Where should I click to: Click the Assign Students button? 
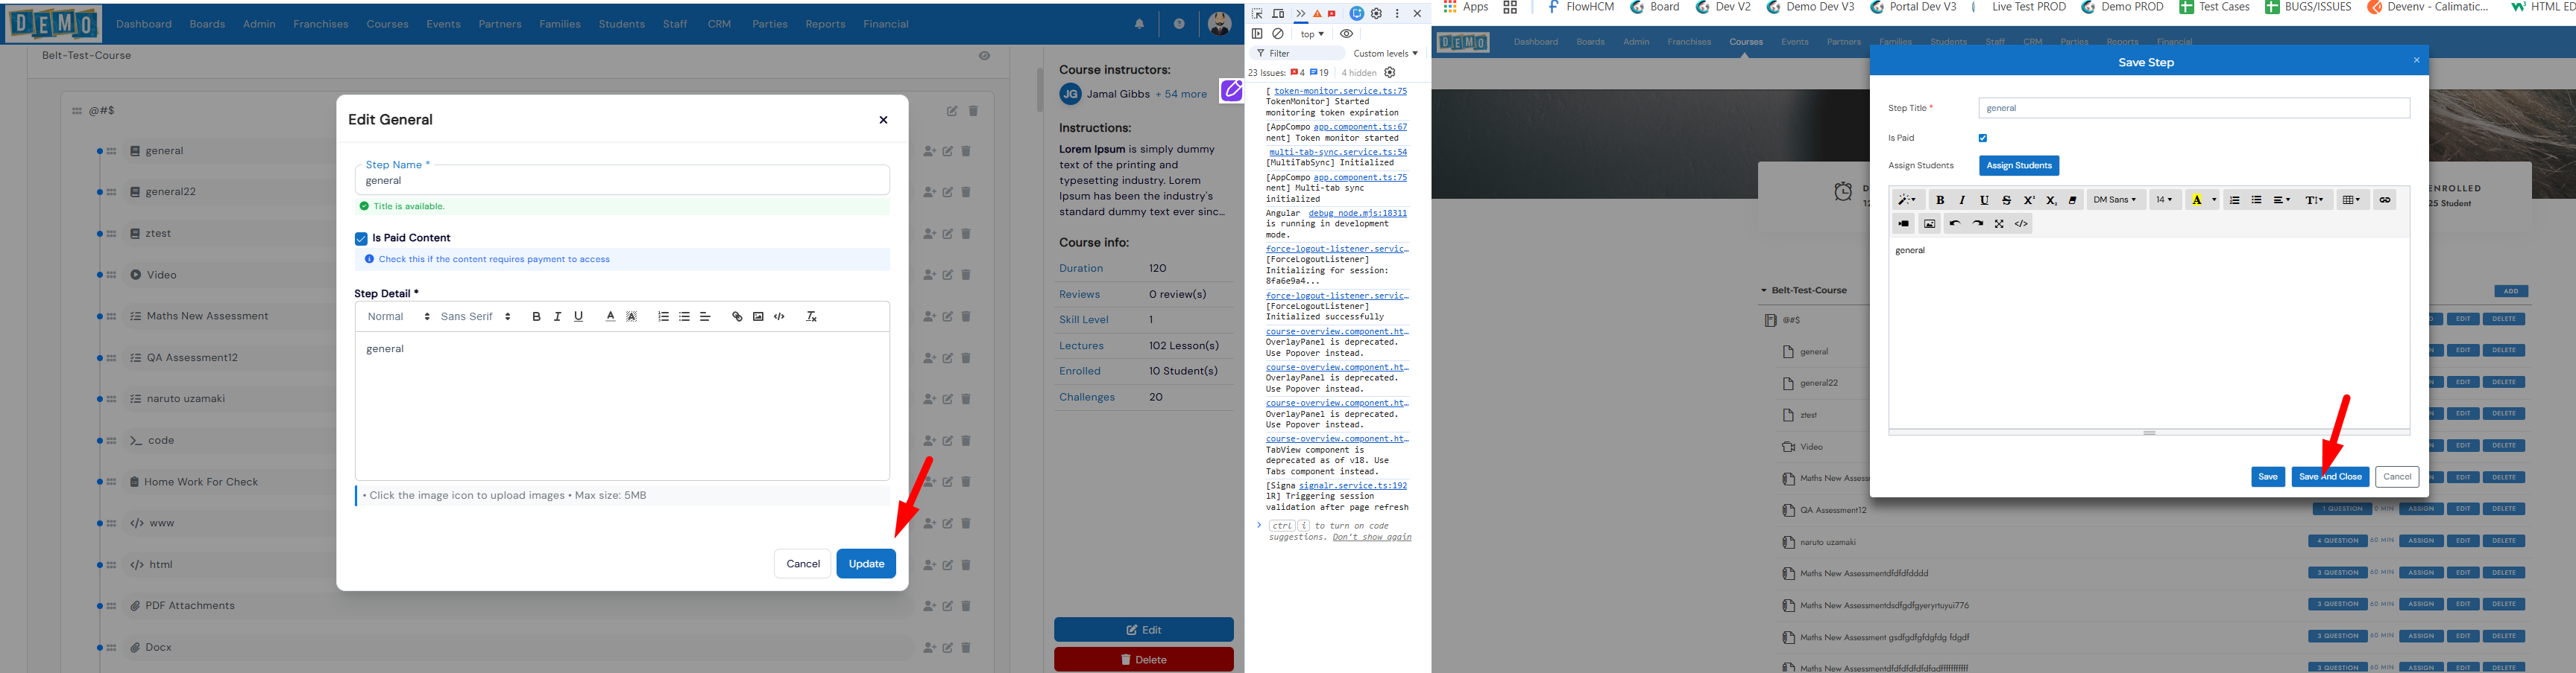(2019, 166)
